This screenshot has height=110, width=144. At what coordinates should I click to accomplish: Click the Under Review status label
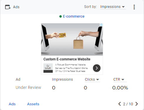pyautogui.click(x=28, y=87)
